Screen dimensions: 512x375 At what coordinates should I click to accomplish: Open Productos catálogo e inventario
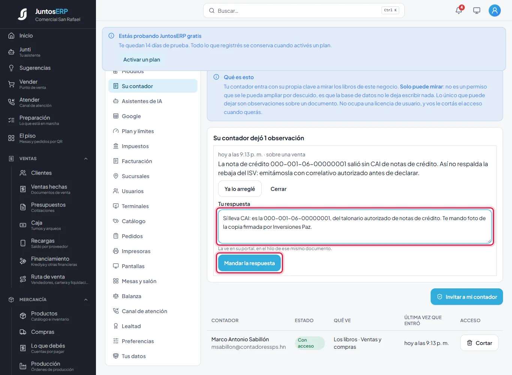point(54,316)
